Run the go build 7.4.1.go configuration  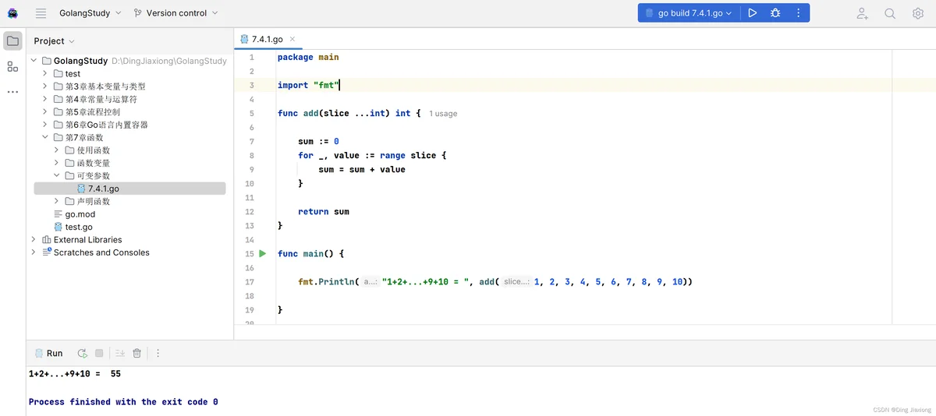click(752, 13)
